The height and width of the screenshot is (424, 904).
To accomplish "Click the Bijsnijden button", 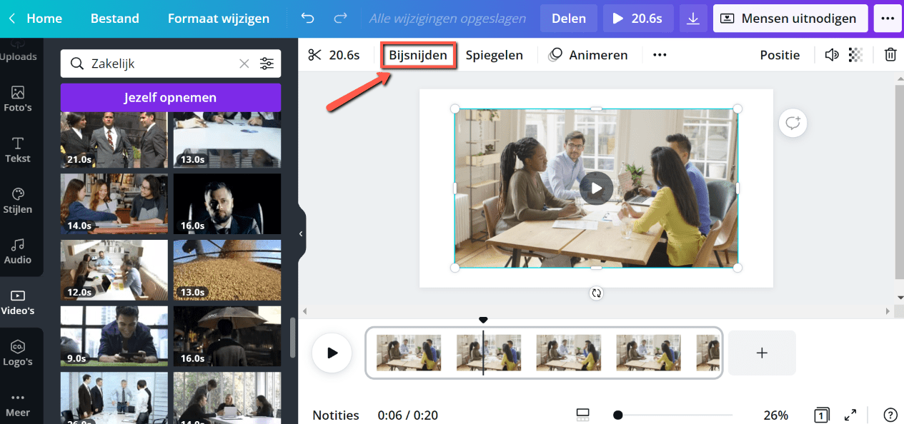I will coord(418,55).
